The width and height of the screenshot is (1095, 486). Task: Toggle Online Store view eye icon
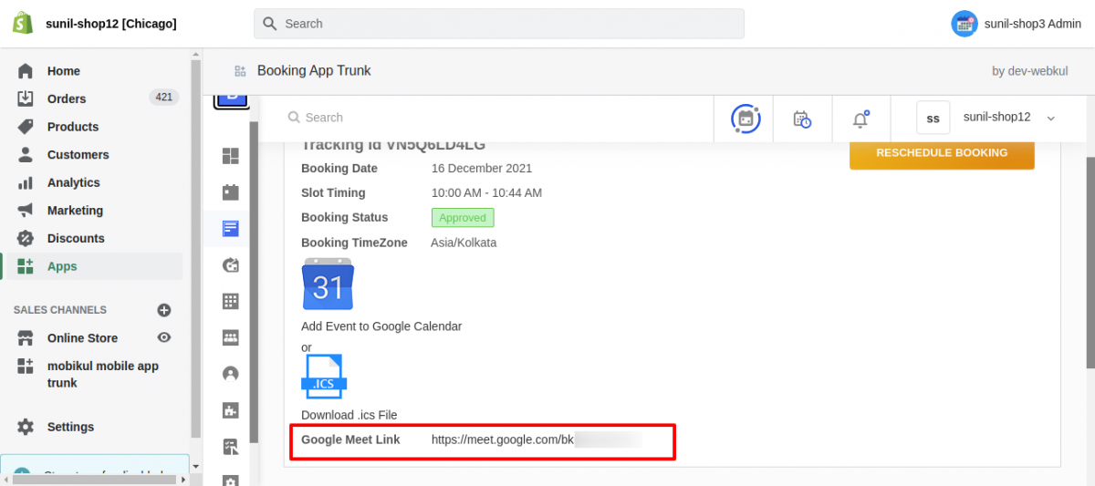[164, 337]
